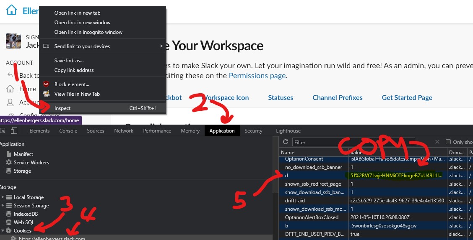Click the Service Workers gear icon

pos(9,162)
